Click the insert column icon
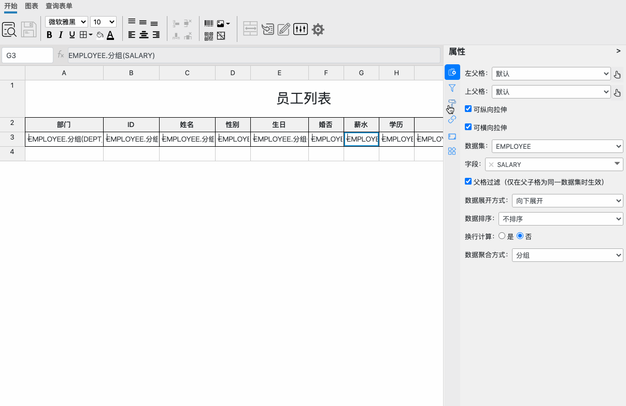626x406 pixels. pos(176,36)
